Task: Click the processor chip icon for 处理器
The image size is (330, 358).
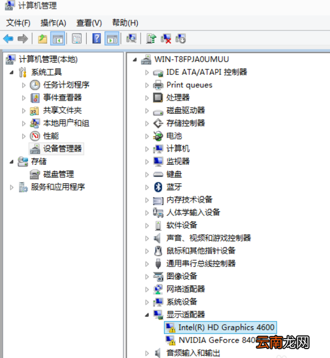Action: (x=158, y=98)
